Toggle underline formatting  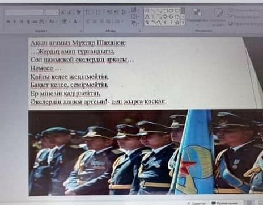point(22,22)
